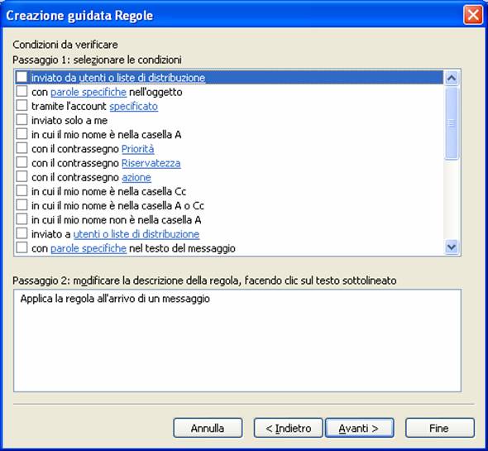The height and width of the screenshot is (451, 488).
Task: Check 'inviato da utenti o liste di distribuzione'
Action: (22, 77)
